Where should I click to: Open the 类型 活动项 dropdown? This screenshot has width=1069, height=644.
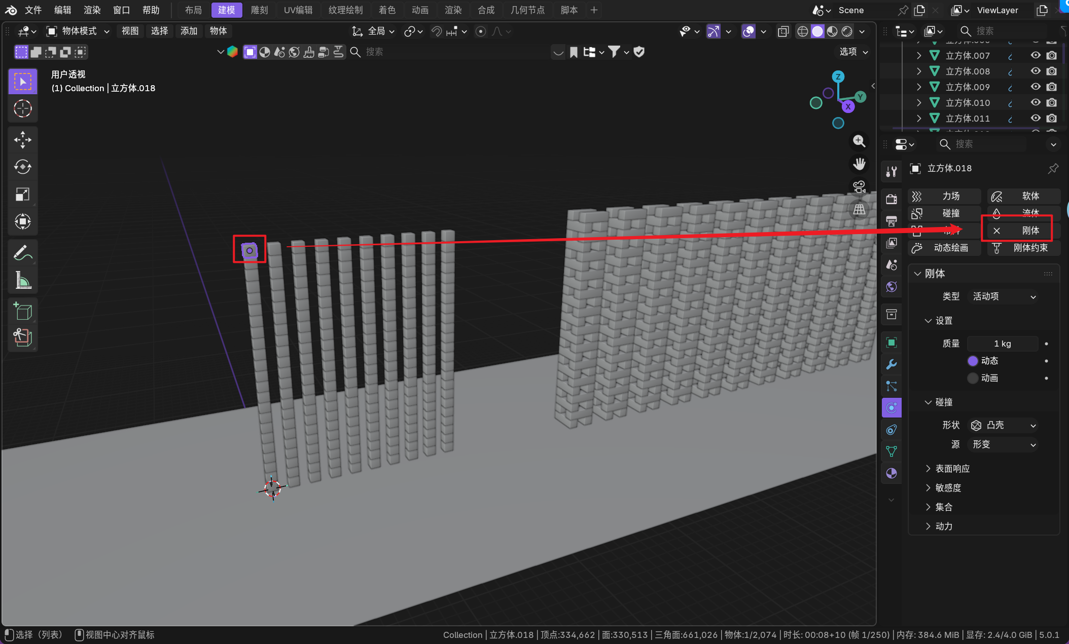[x=1003, y=296]
